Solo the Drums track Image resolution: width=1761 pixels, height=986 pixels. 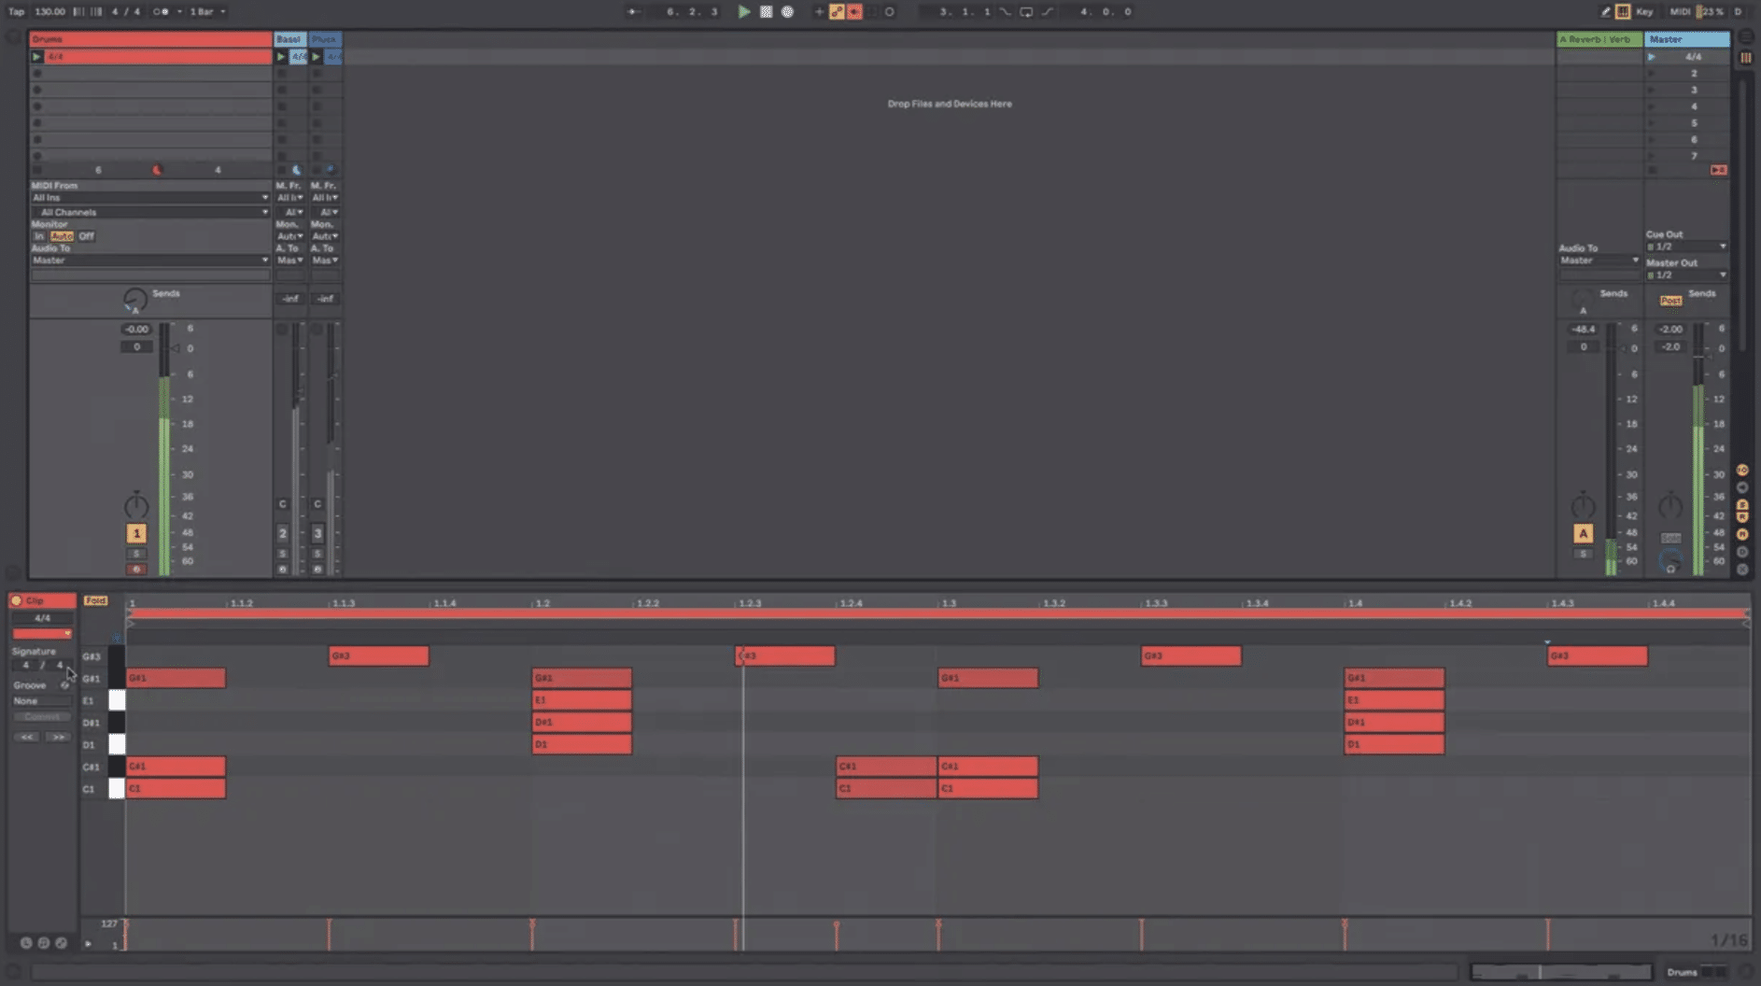click(x=136, y=554)
